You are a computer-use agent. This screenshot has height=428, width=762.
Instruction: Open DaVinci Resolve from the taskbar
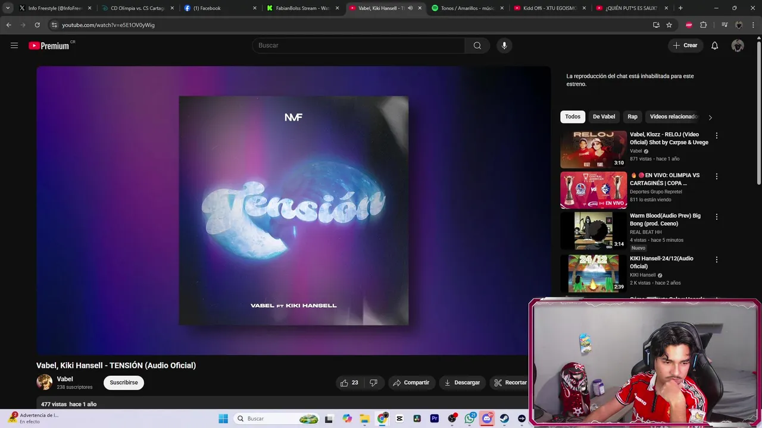(x=417, y=418)
